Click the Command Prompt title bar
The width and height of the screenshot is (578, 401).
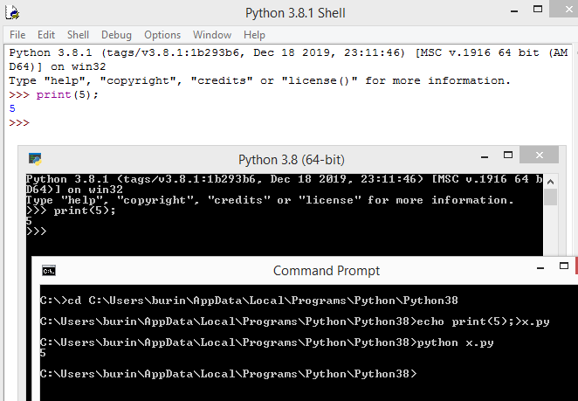click(x=327, y=271)
